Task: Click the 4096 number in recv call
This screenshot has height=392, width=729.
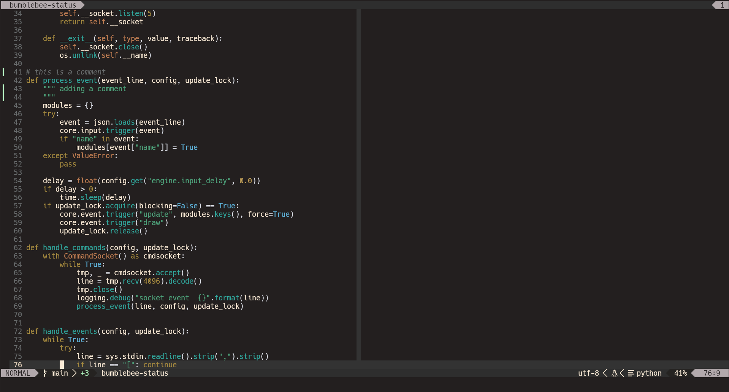Action: 152,281
